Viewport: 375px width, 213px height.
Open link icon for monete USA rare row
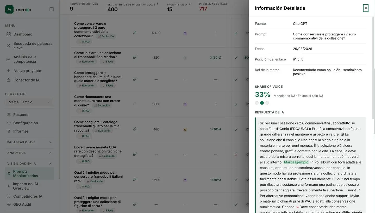click(x=135, y=154)
